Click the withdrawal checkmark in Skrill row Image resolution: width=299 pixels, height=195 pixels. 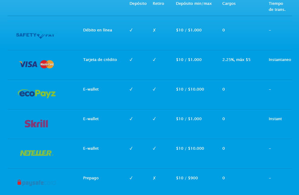154,119
